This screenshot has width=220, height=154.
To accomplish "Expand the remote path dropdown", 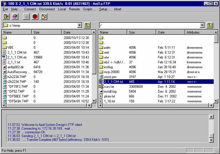I will [x=202, y=25].
